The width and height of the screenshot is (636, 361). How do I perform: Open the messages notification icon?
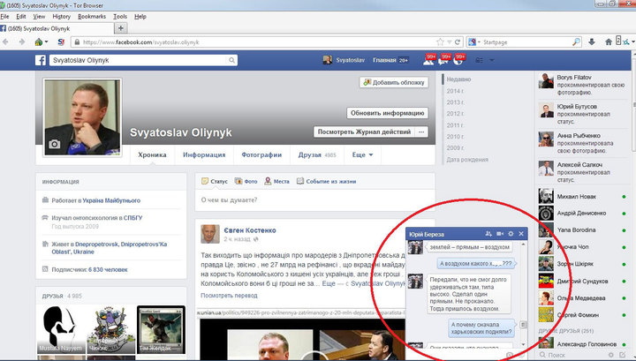[x=445, y=61]
